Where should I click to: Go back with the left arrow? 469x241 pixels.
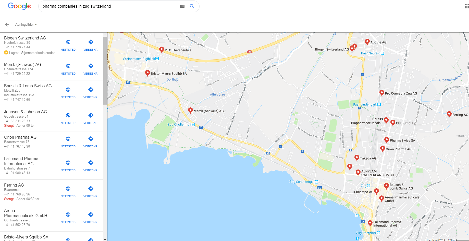tap(7, 25)
